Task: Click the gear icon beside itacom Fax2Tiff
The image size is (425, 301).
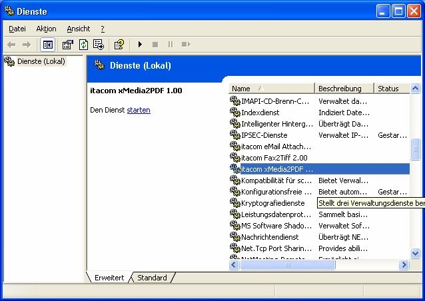Action: coord(234,157)
